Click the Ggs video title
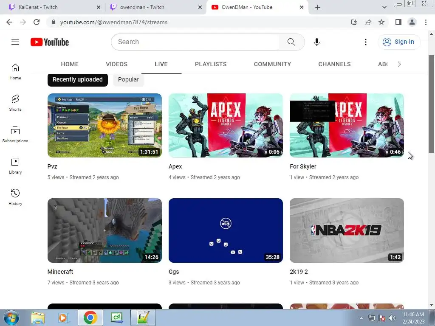 (x=174, y=272)
